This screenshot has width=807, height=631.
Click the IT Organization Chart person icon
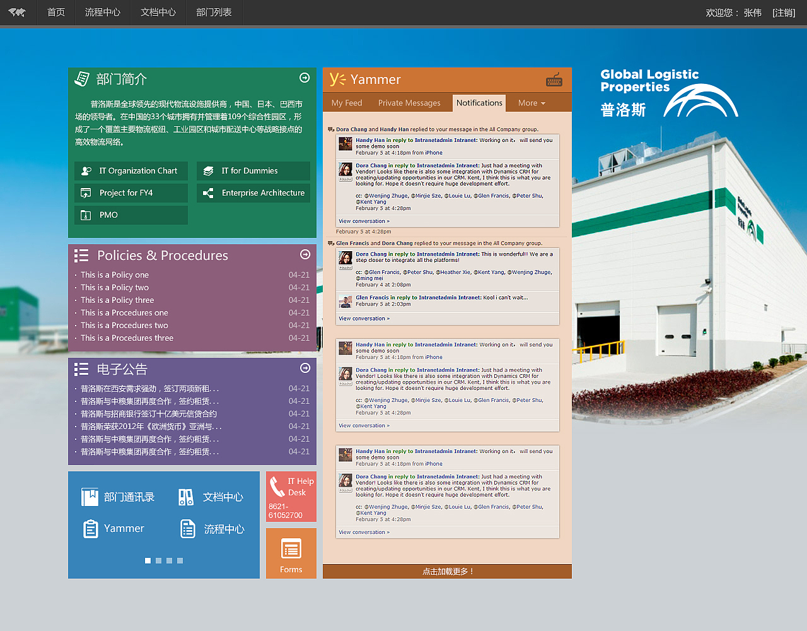point(86,171)
